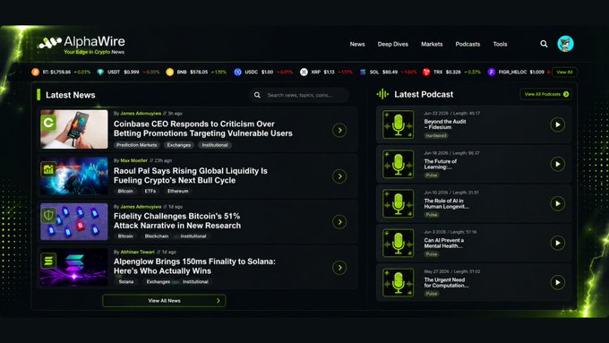Select Institutional tag on Coinbase article

(215, 145)
